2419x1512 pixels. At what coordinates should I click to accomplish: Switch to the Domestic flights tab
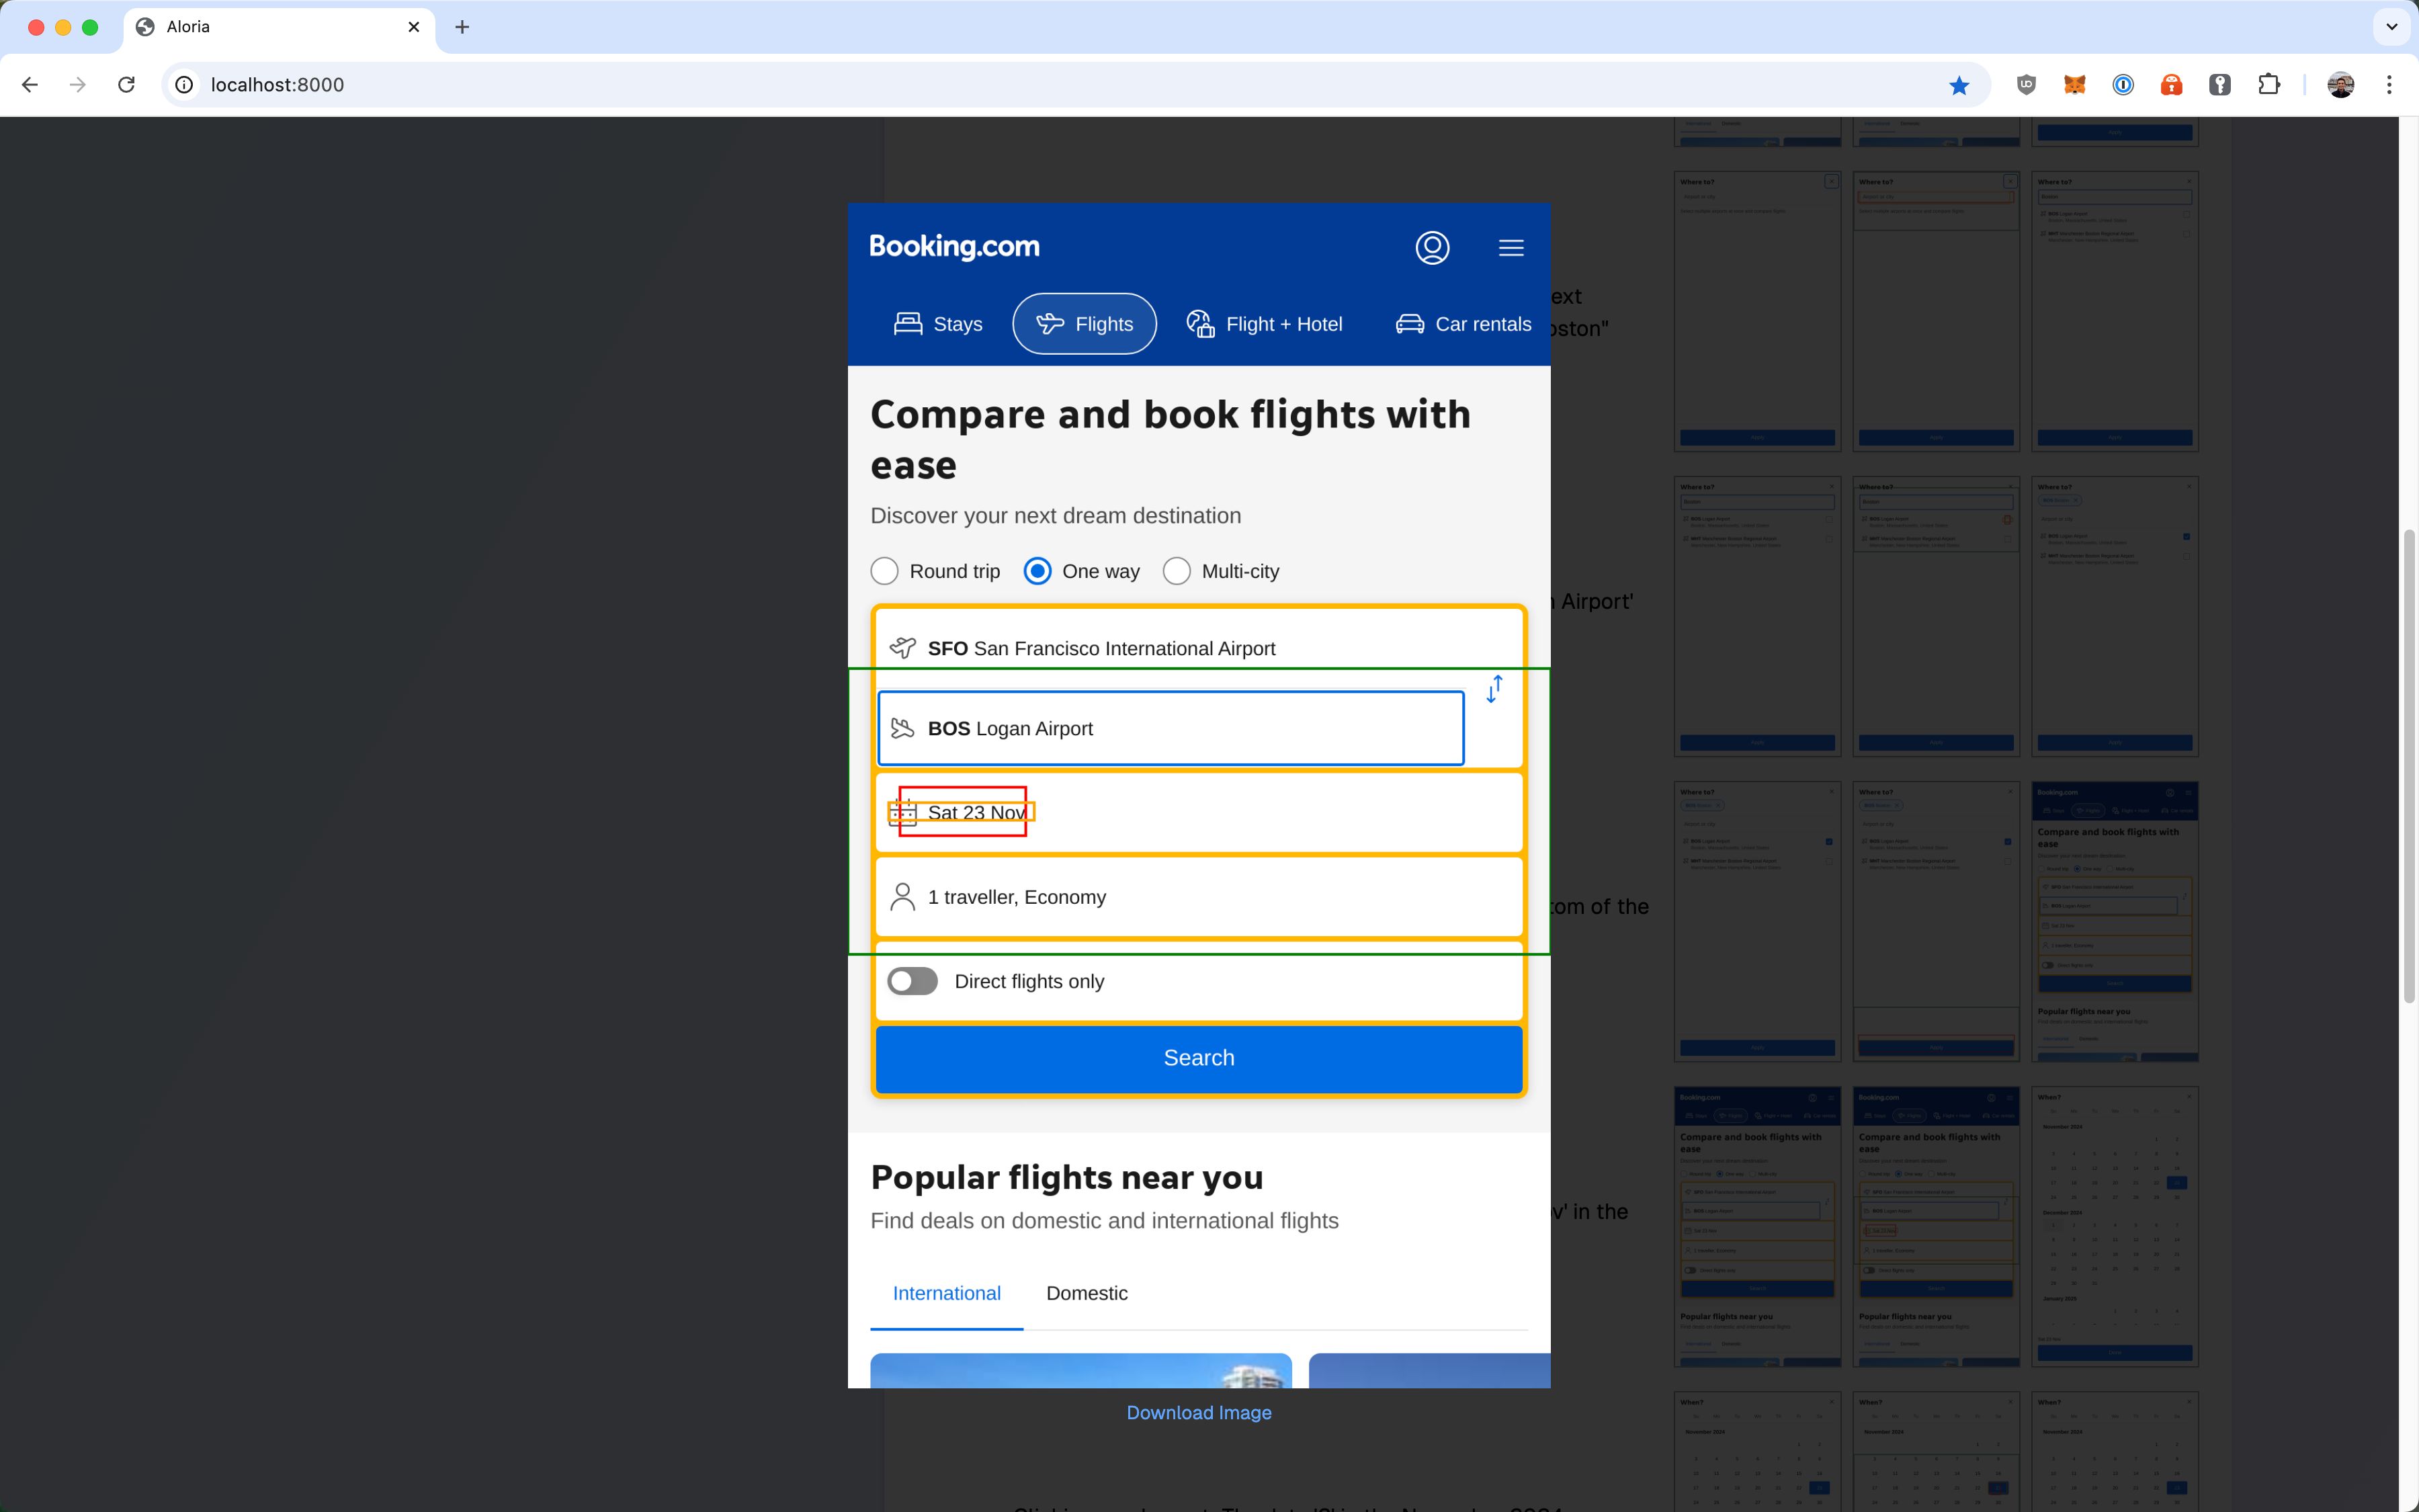click(1087, 1292)
